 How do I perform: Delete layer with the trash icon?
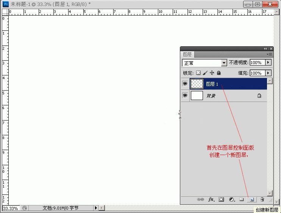[262, 199]
